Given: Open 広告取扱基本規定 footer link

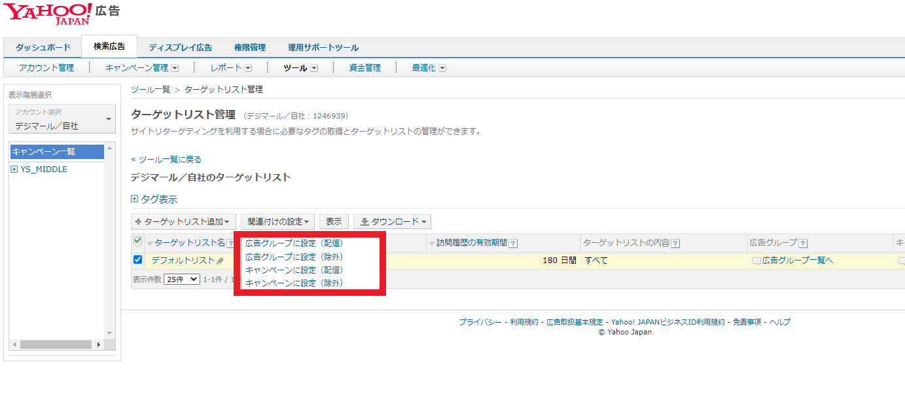Looking at the screenshot, I should click(x=575, y=322).
